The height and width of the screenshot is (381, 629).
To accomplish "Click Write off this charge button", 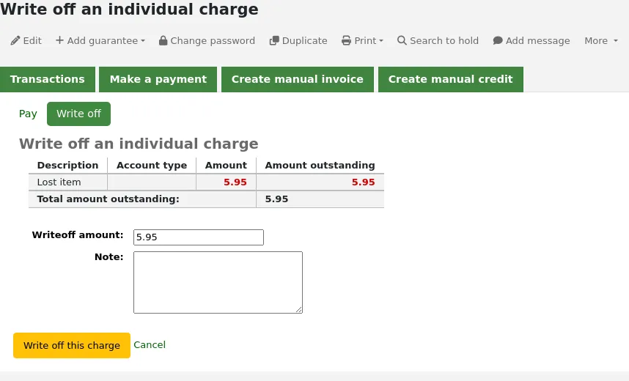I will (x=72, y=345).
